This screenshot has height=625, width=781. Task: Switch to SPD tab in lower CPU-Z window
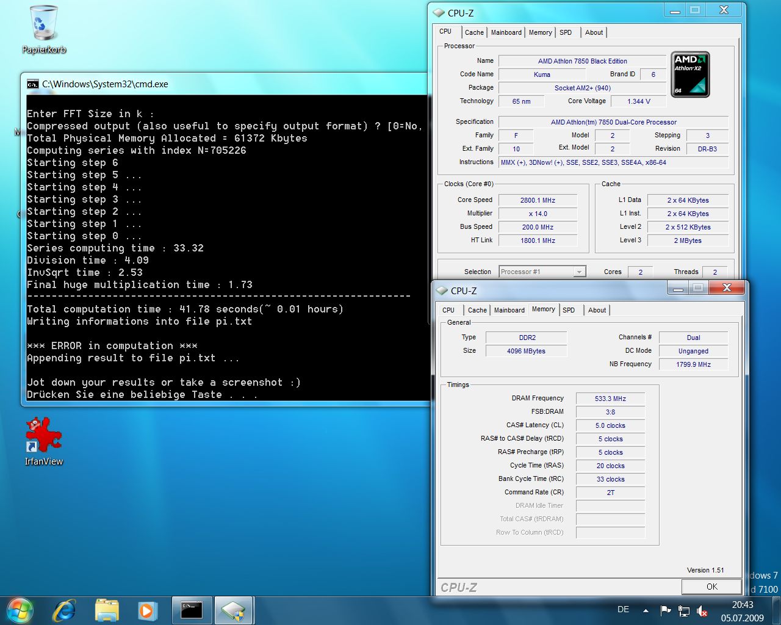point(569,311)
